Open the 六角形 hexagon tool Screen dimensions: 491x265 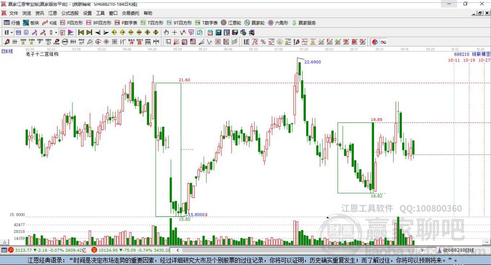278,23
